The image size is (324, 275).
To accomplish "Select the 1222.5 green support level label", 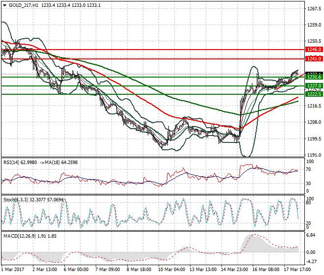I will 314,94.
